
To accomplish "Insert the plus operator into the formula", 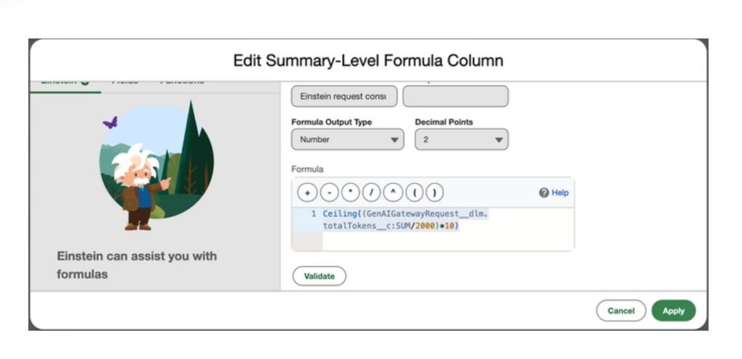I will point(307,193).
